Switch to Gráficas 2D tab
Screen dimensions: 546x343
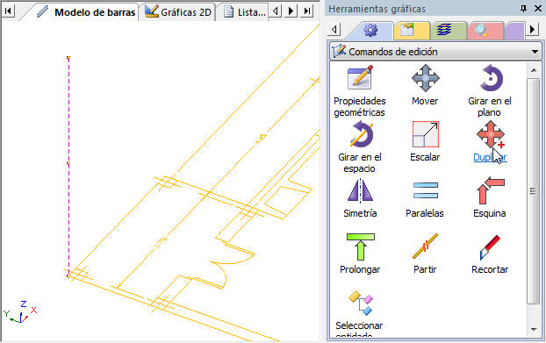coord(178,12)
